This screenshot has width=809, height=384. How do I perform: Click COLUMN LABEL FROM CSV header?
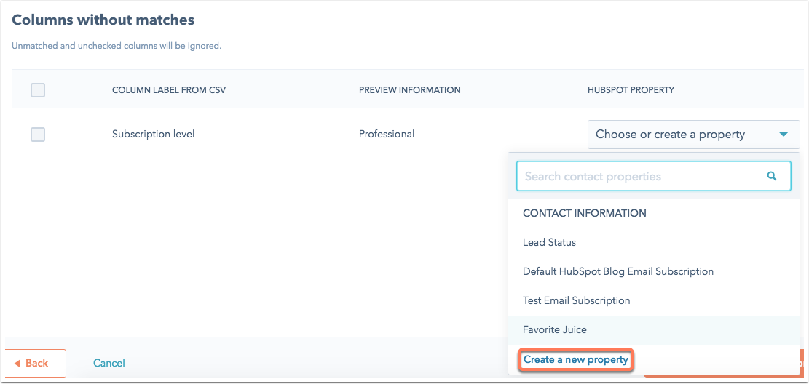click(169, 90)
